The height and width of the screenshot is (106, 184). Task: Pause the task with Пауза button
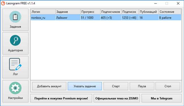click(142, 86)
